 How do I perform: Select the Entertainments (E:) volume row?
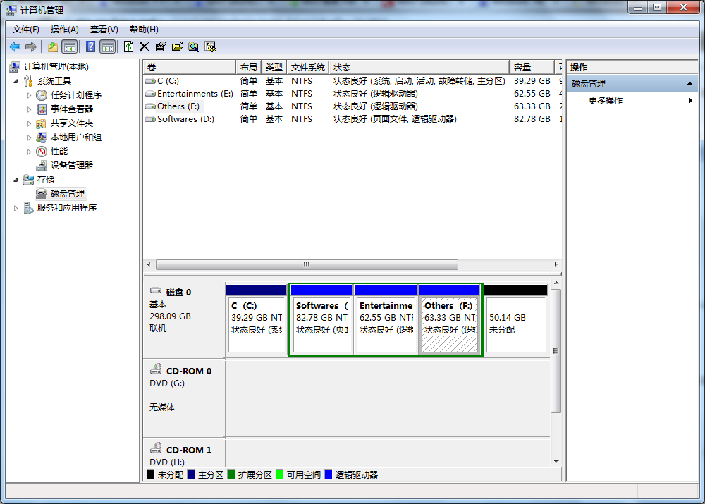point(352,94)
